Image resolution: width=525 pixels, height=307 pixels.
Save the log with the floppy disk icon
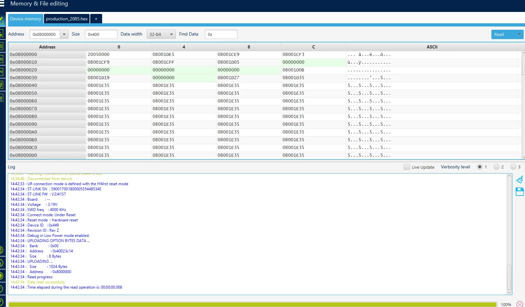[x=520, y=192]
